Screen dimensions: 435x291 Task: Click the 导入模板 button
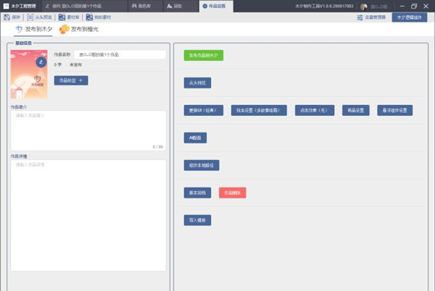click(197, 219)
